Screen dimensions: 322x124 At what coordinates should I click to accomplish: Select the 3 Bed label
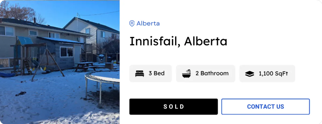pyautogui.click(x=157, y=73)
